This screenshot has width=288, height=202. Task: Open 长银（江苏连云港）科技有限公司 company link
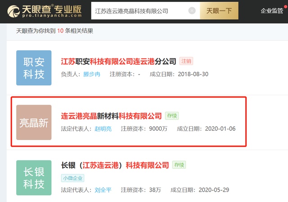click(115, 165)
